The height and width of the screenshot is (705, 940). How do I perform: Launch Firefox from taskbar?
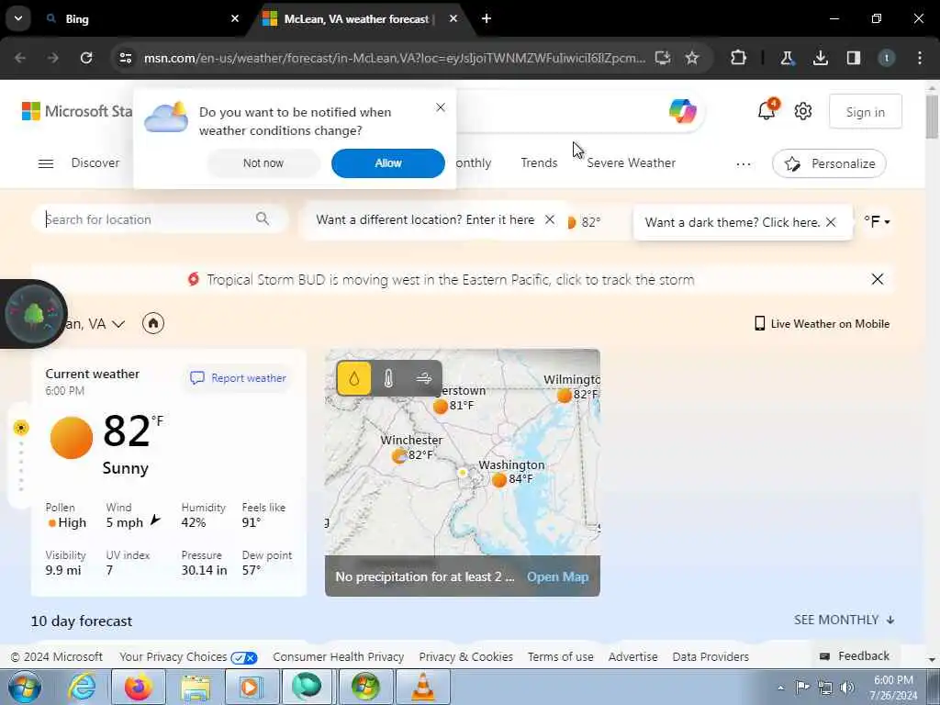click(139, 687)
